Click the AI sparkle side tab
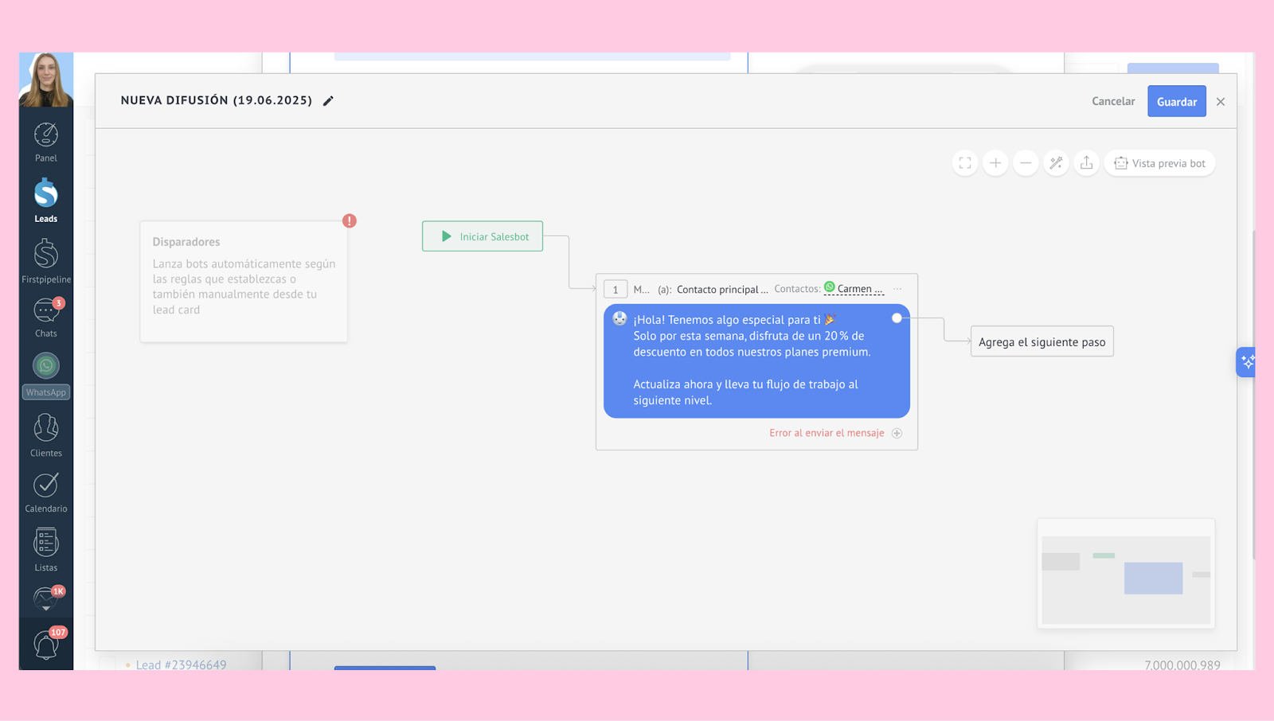 coord(1247,362)
